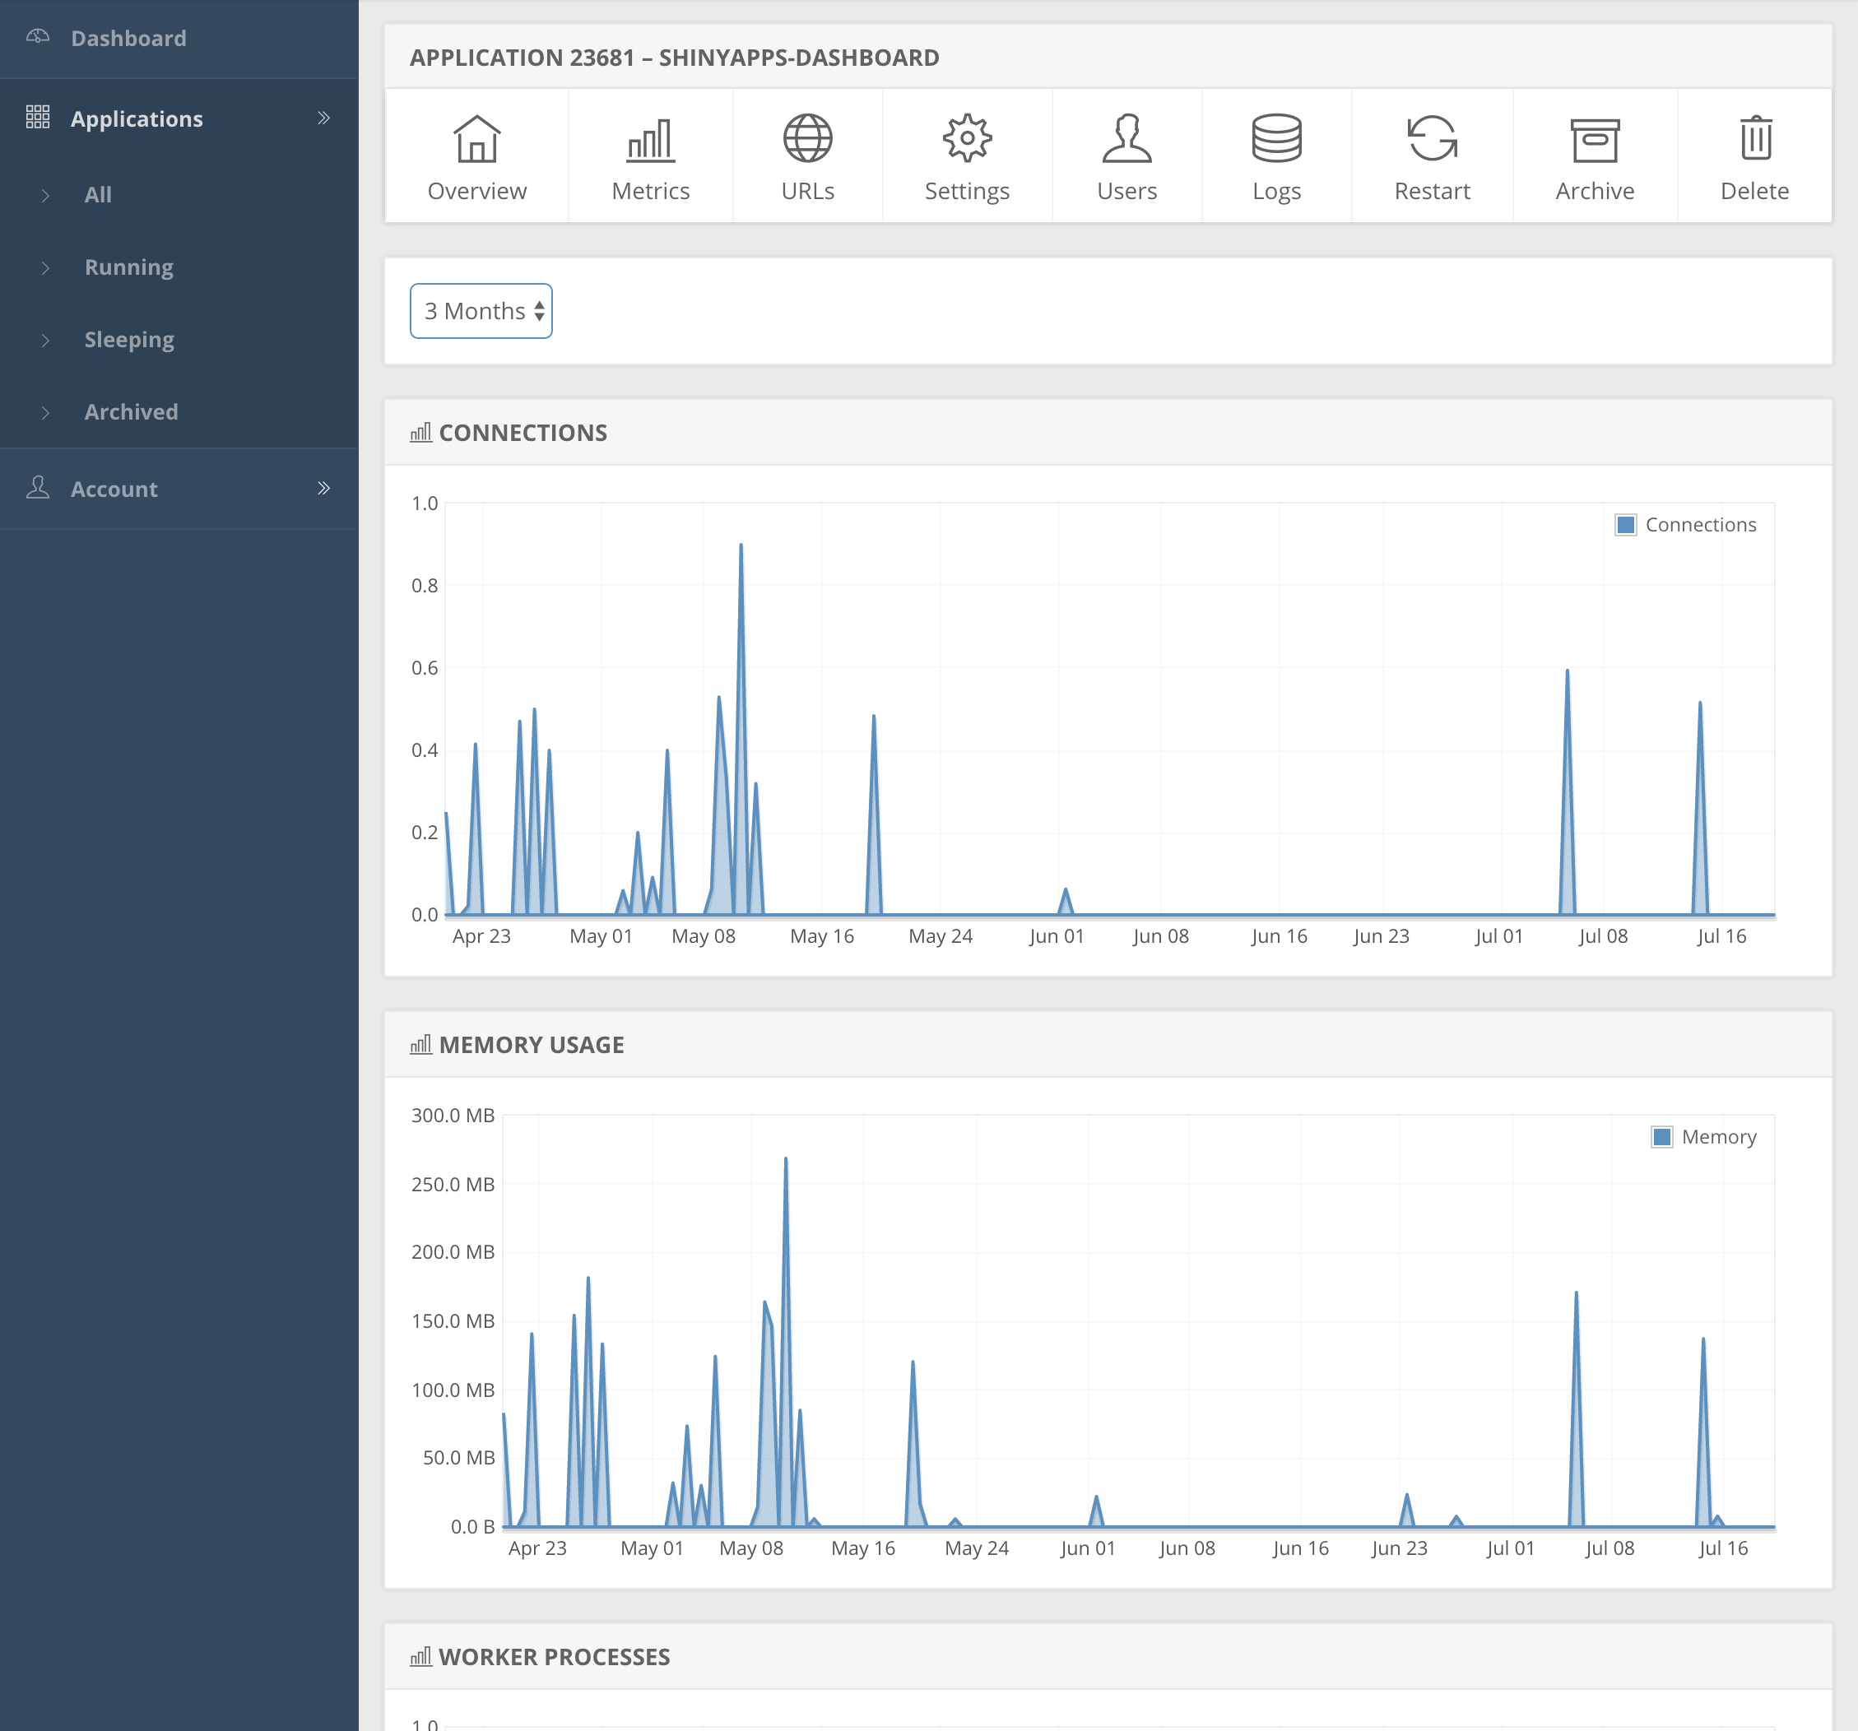Click the Applications grid icon in sidebar
The height and width of the screenshot is (1731, 1858).
point(37,118)
